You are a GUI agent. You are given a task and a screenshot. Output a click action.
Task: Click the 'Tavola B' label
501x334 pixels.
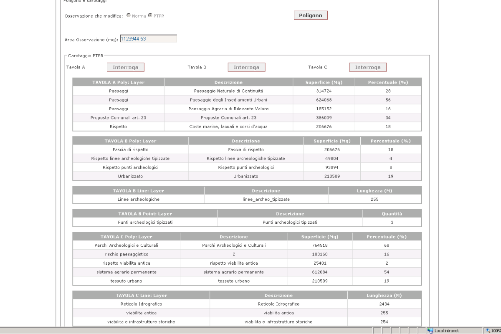click(x=197, y=67)
